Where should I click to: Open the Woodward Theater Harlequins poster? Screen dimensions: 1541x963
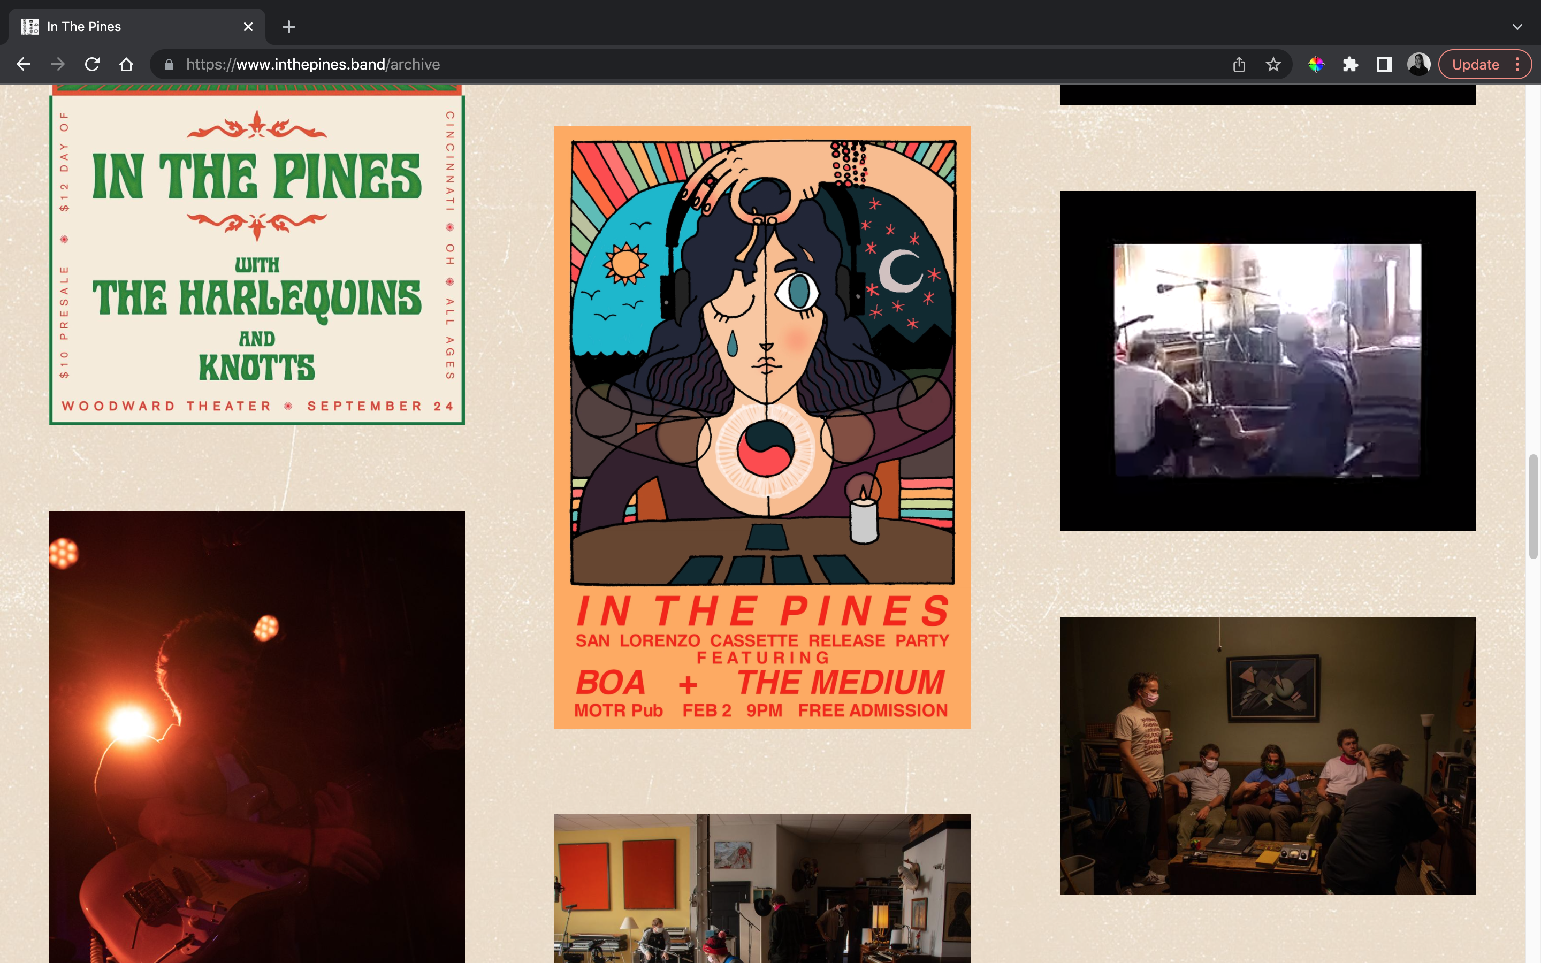[x=257, y=255]
